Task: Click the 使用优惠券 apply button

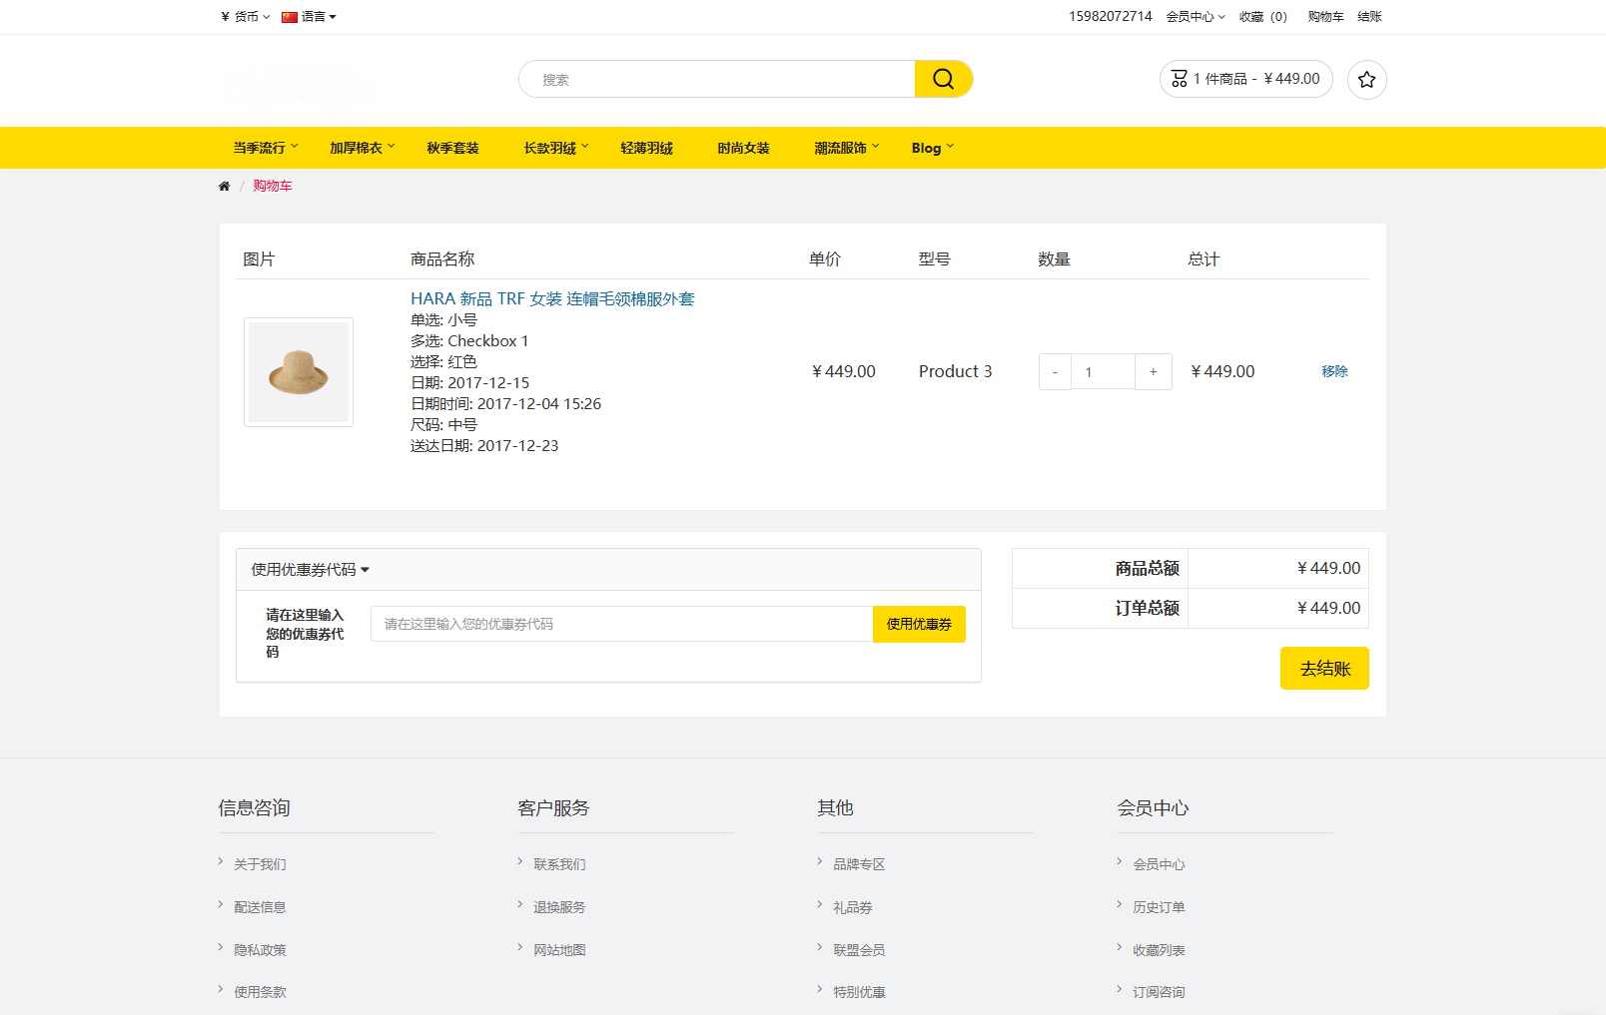Action: 919,625
